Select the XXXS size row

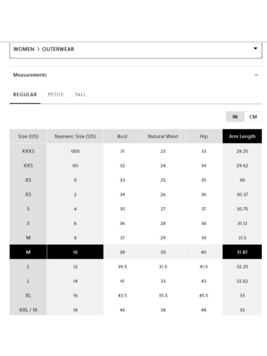point(136,151)
